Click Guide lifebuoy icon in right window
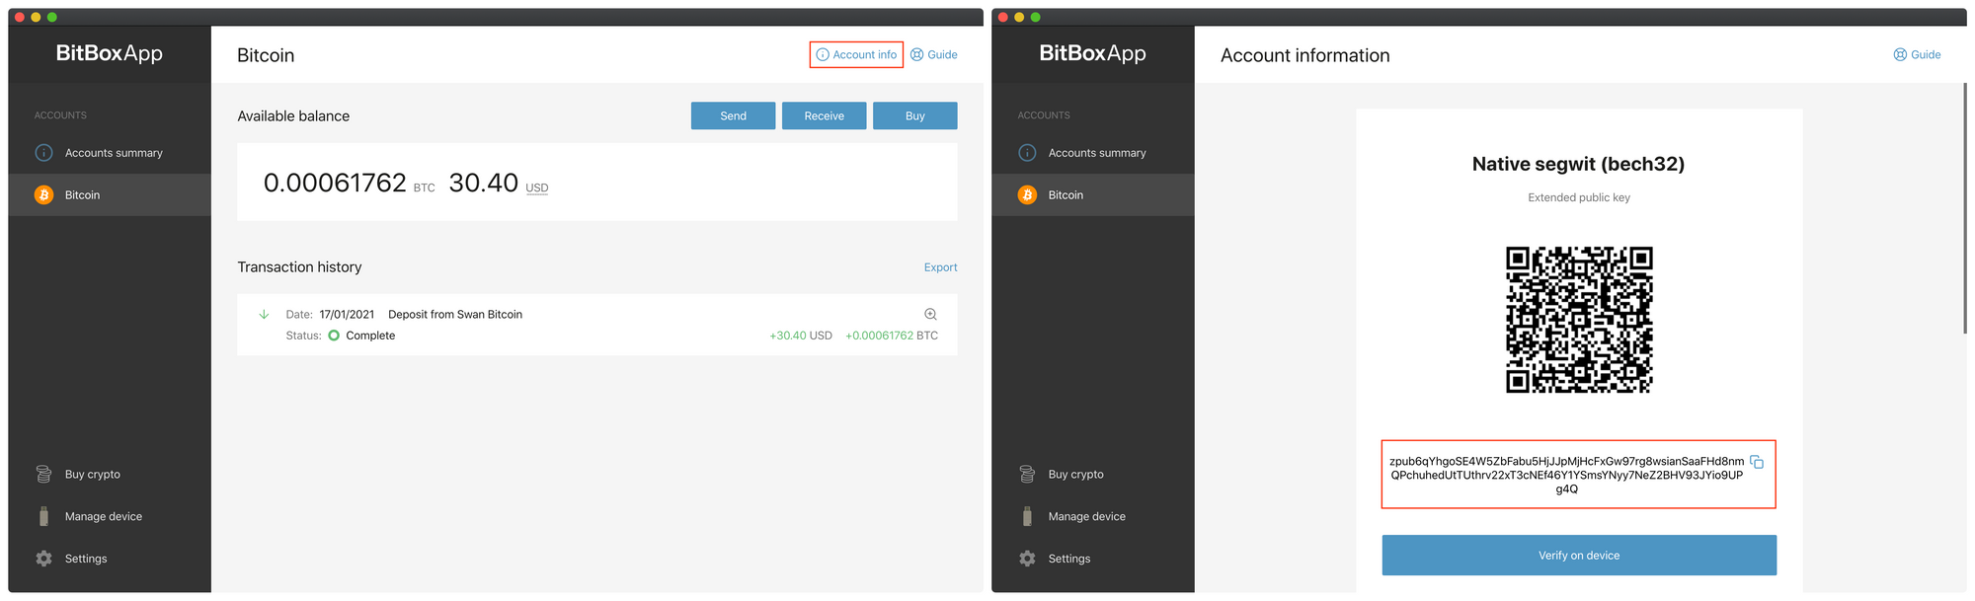This screenshot has width=1975, height=601. [1900, 55]
